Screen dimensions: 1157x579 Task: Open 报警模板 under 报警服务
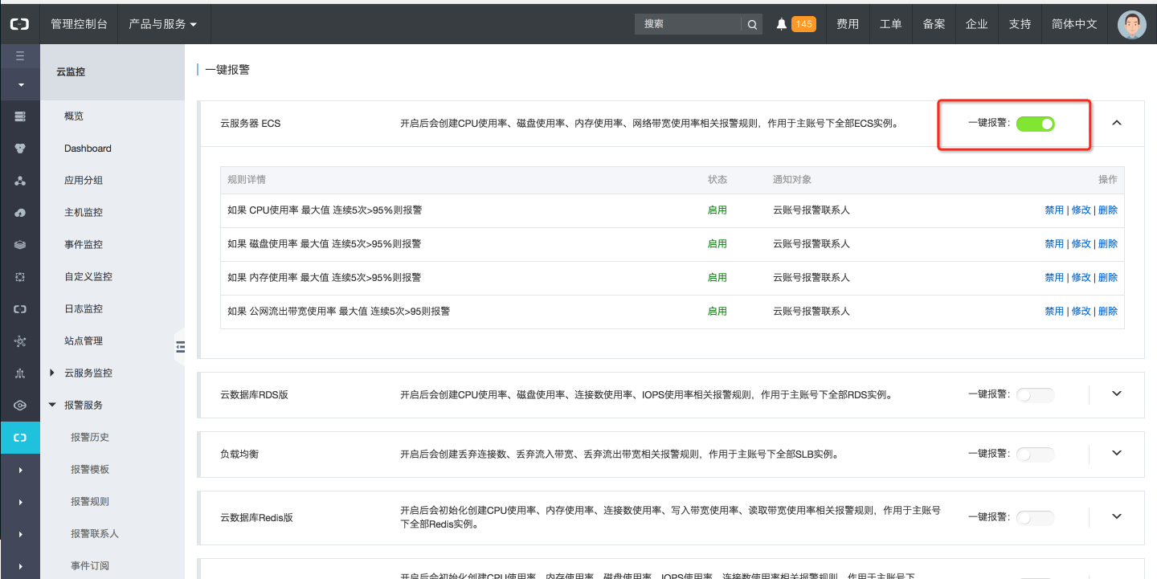click(90, 470)
